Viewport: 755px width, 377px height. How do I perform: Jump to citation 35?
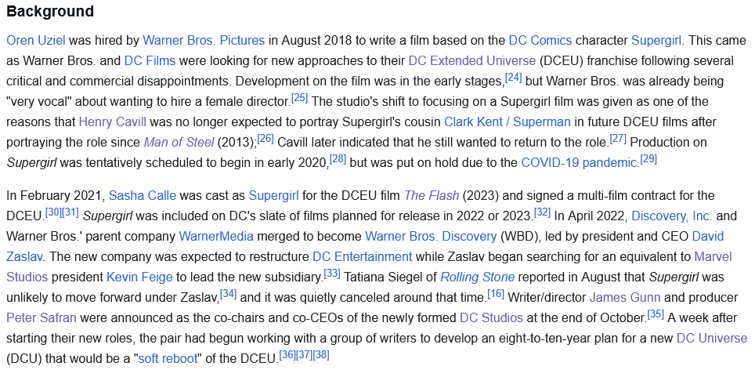656,315
